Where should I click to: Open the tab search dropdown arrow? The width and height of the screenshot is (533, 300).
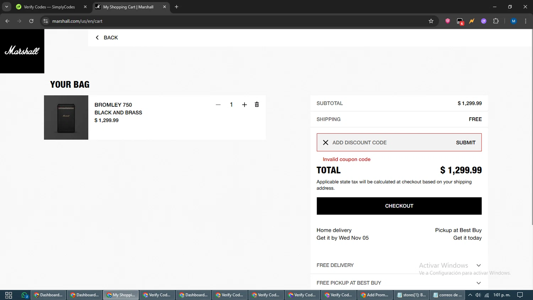tap(6, 7)
